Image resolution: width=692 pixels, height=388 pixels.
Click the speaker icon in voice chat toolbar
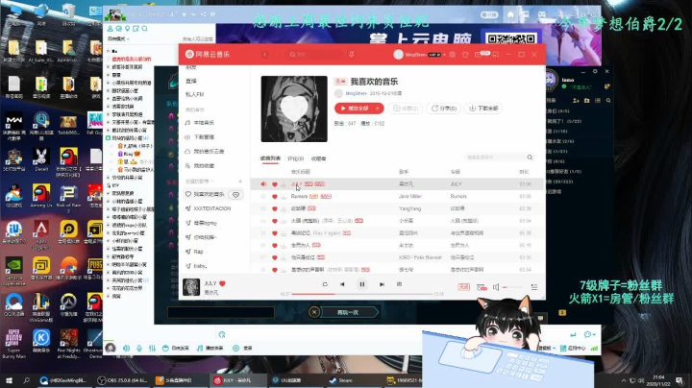click(126, 349)
